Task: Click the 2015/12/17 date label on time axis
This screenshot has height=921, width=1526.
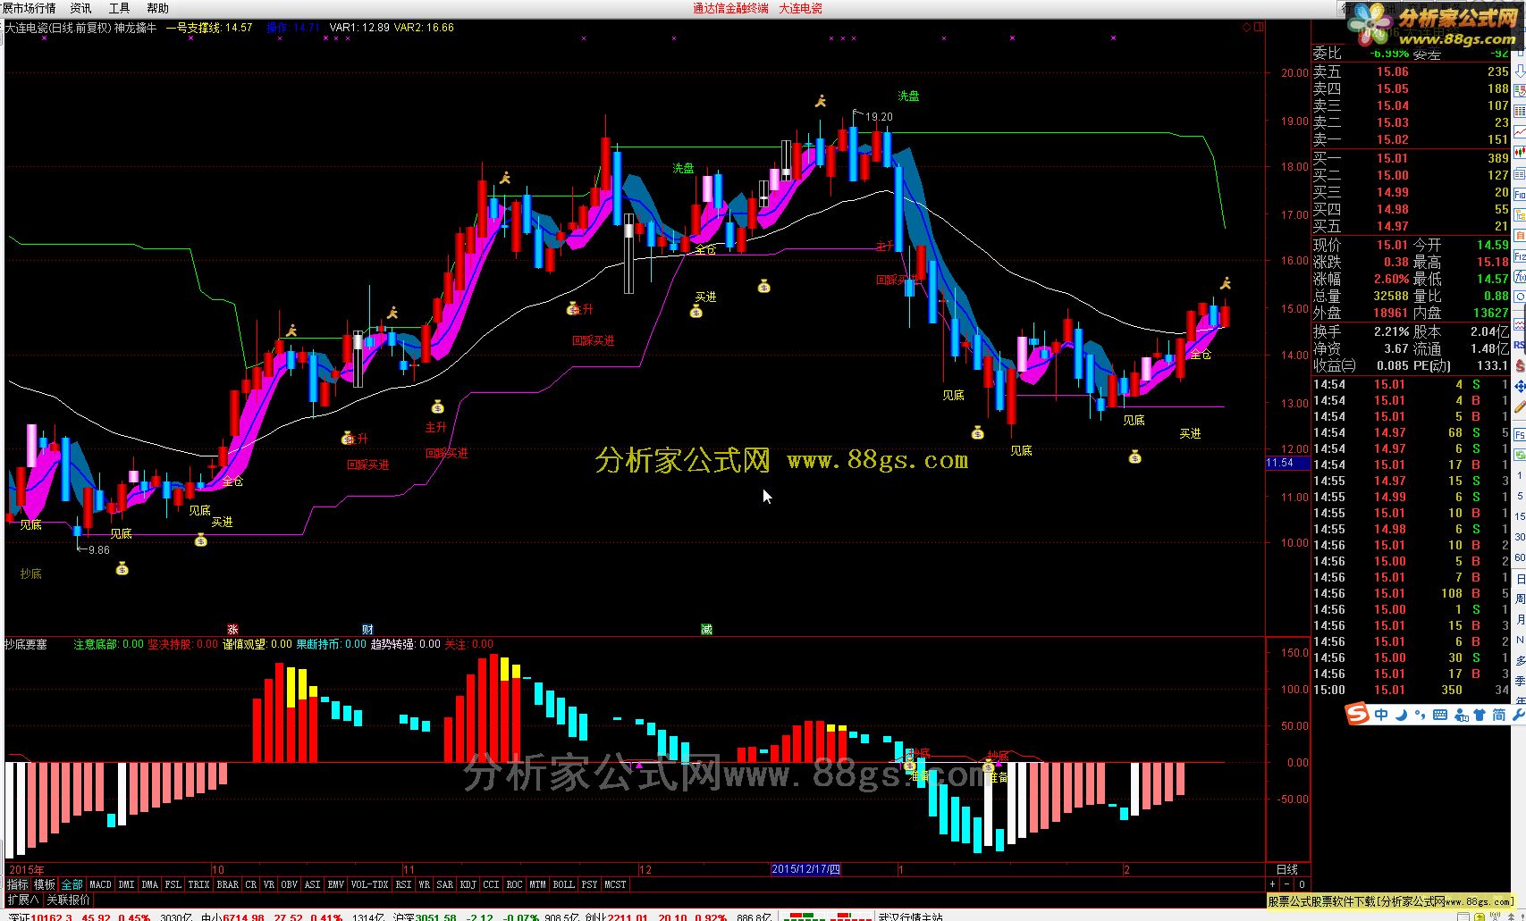Action: (x=805, y=869)
